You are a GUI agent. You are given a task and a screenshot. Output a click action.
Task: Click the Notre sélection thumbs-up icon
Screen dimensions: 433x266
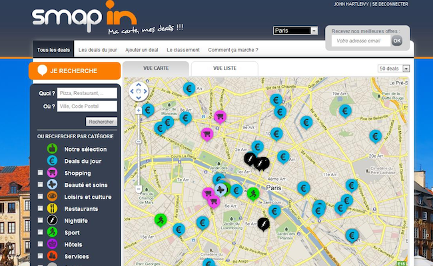[x=52, y=149]
